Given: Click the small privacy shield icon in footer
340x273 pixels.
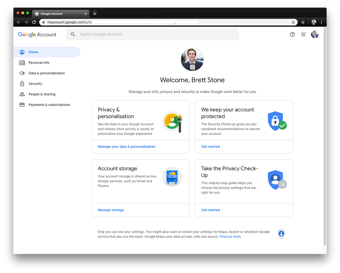Looking at the screenshot, I should click(281, 234).
